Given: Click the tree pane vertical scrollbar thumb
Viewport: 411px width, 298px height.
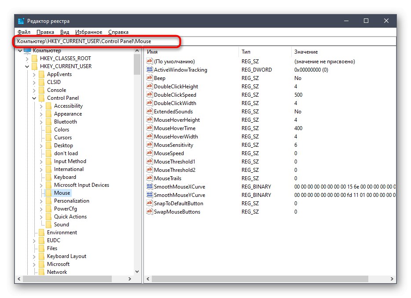Looking at the screenshot, I should pyautogui.click(x=137, y=65).
